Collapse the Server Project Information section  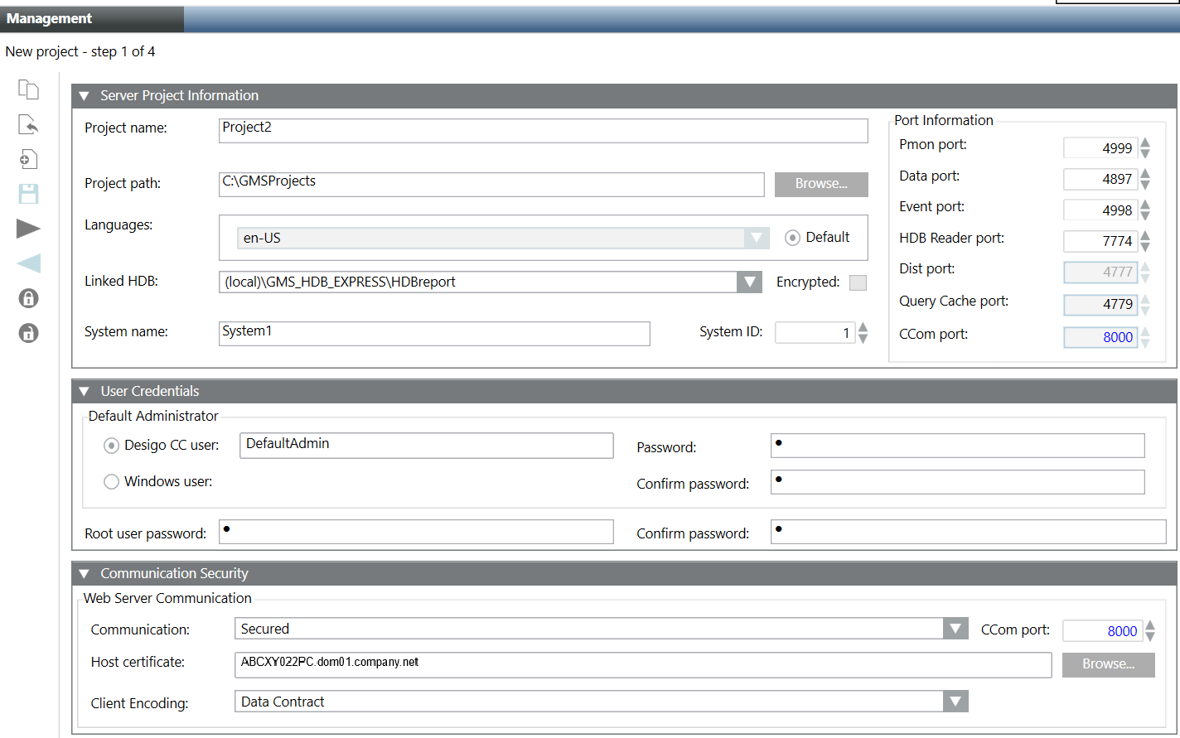(x=84, y=96)
